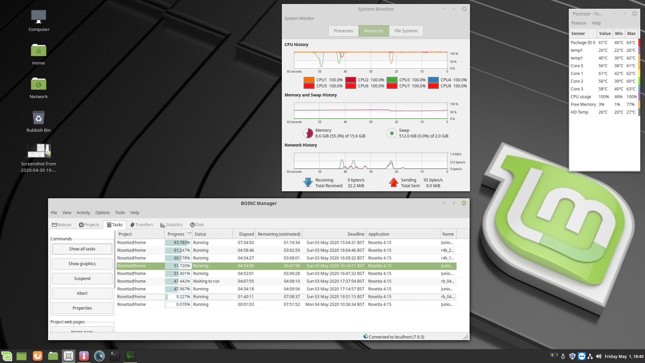
Task: Sort tasks by Progress column header
Action: (x=179, y=234)
